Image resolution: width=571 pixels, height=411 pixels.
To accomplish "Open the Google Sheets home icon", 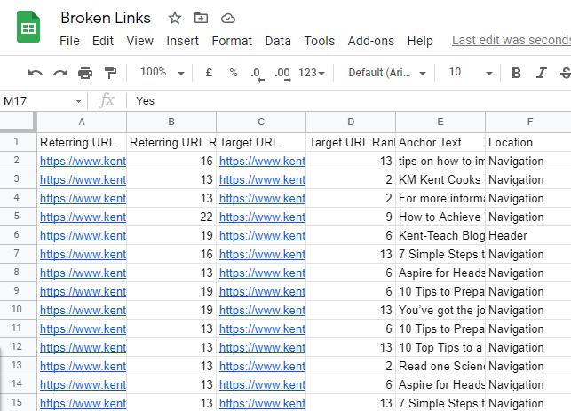I will click(x=28, y=27).
